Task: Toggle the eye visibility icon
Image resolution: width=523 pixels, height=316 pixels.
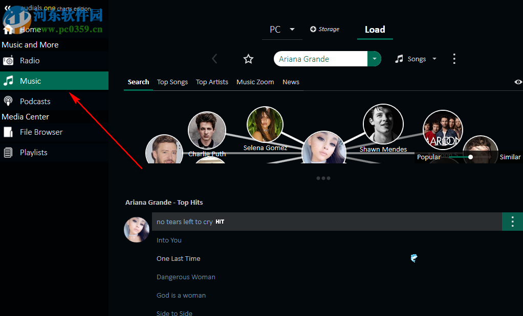Action: tap(518, 82)
